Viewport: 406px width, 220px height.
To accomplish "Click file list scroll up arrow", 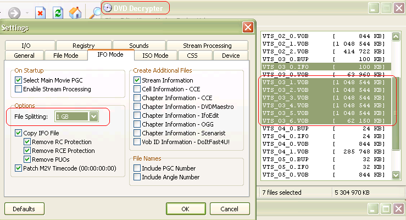I will point(396,36).
